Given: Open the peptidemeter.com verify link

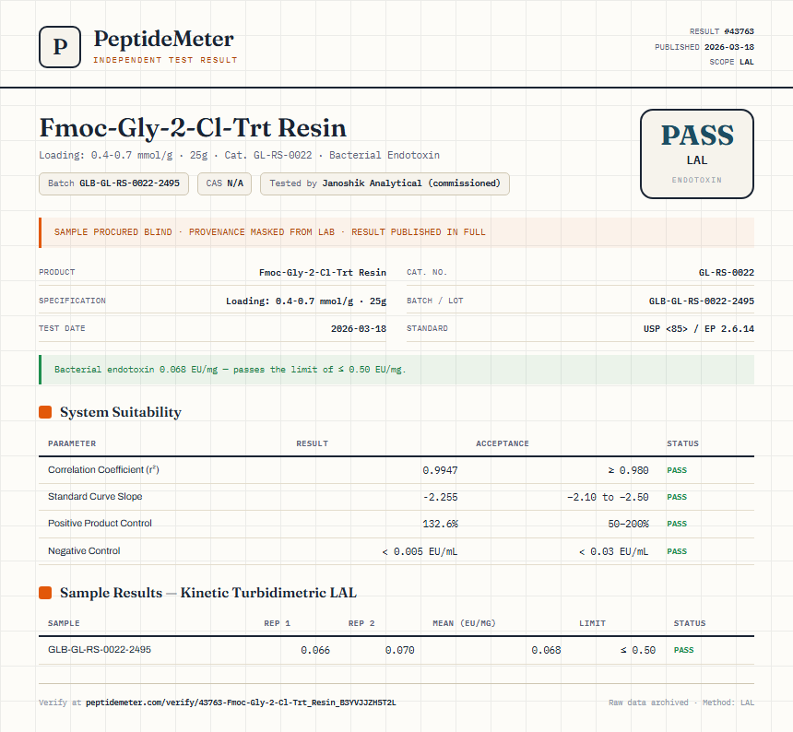Looking at the screenshot, I should (x=241, y=702).
